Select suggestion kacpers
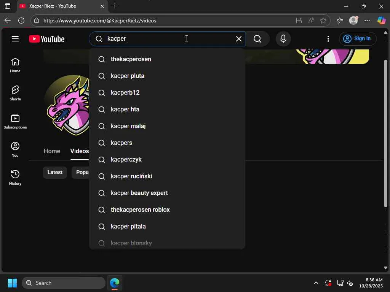 coord(167,143)
